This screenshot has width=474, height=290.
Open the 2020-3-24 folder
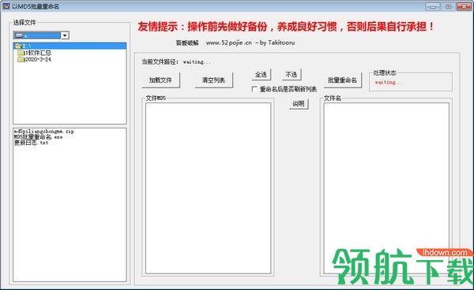coord(38,59)
